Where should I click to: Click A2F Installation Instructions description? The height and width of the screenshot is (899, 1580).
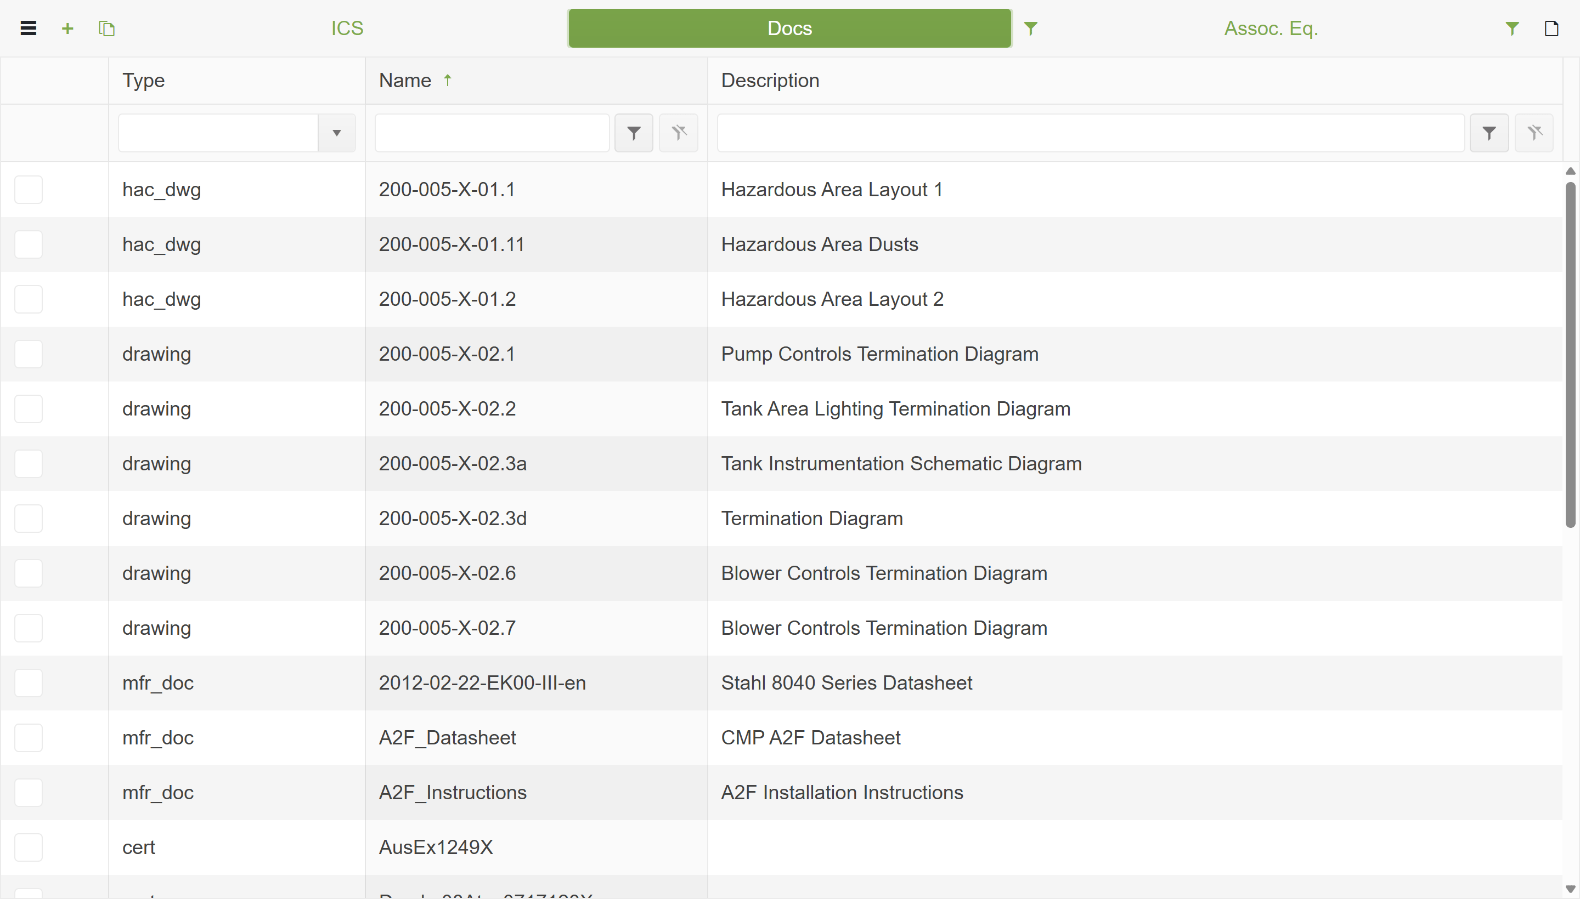(x=842, y=793)
